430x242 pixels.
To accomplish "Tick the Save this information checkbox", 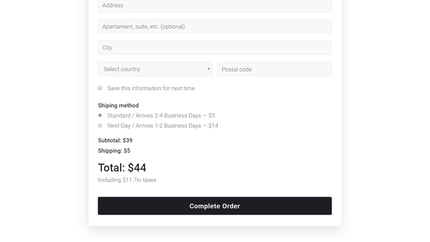I will [x=100, y=88].
